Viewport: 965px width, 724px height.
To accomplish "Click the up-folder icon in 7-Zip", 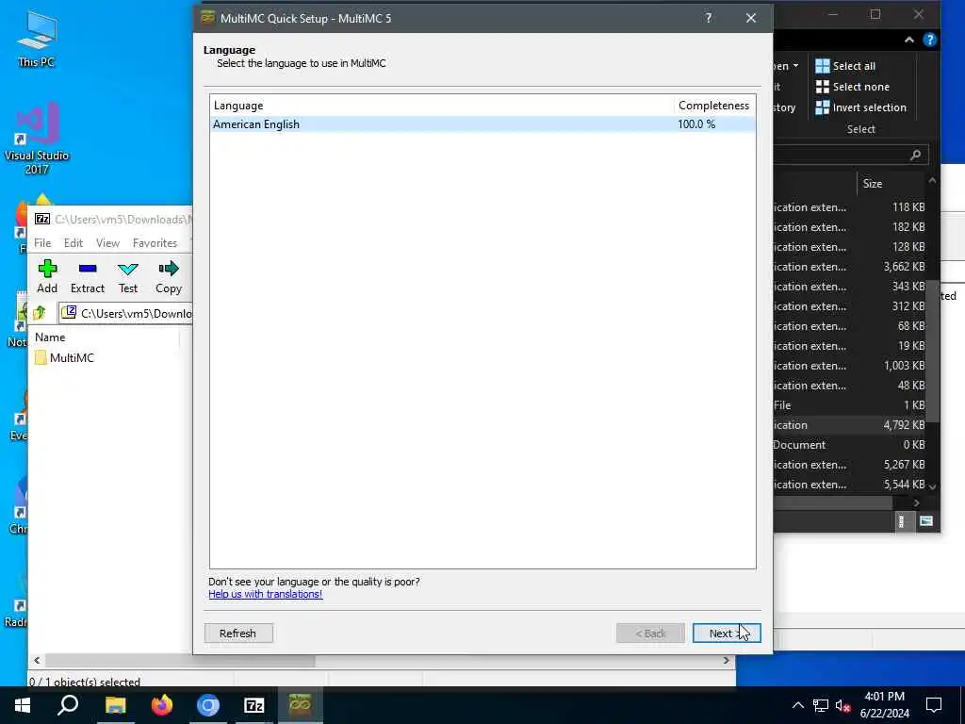I will (x=40, y=313).
